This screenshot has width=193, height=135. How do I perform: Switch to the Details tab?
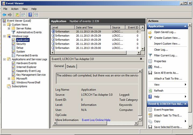click(71, 66)
